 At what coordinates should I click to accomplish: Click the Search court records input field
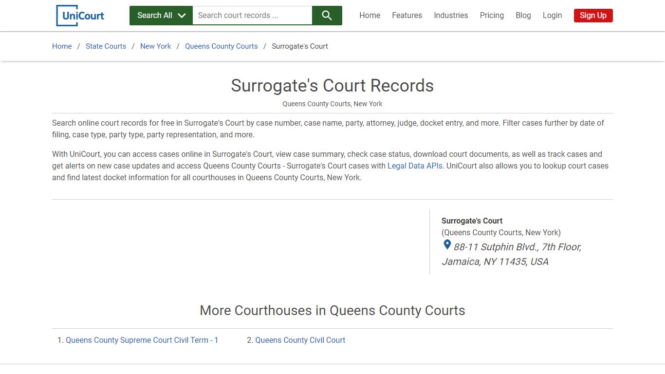coord(252,16)
